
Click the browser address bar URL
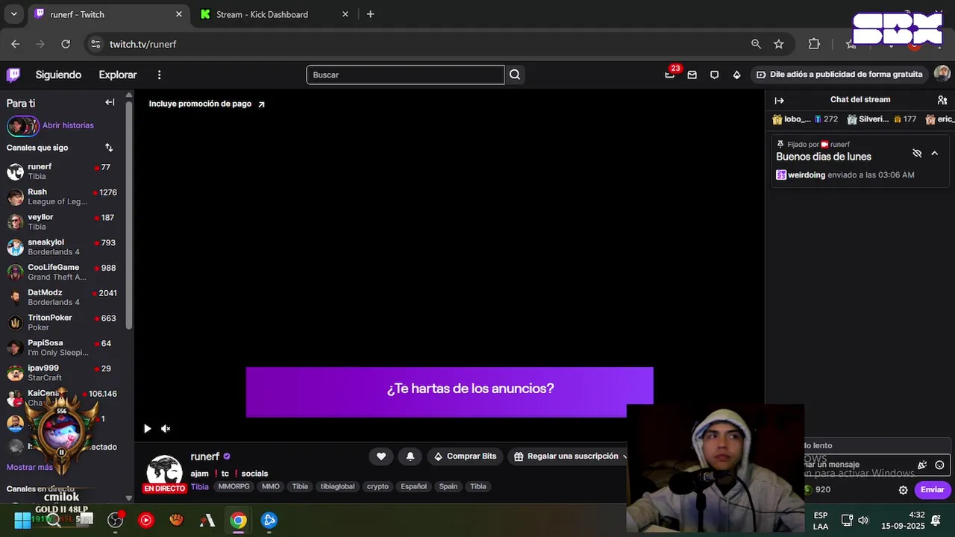point(143,44)
